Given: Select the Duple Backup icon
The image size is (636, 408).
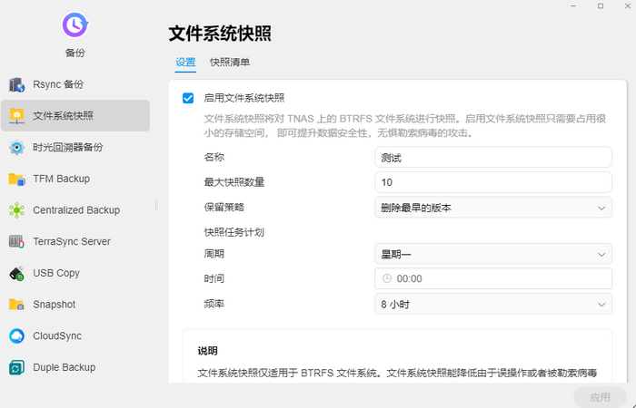Looking at the screenshot, I should (x=16, y=368).
